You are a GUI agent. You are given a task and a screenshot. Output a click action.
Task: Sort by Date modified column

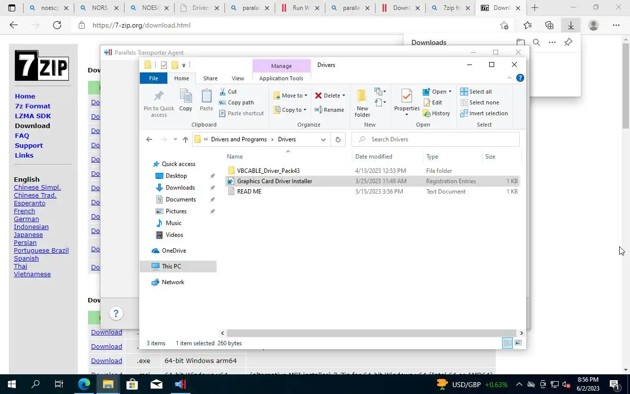click(x=374, y=157)
